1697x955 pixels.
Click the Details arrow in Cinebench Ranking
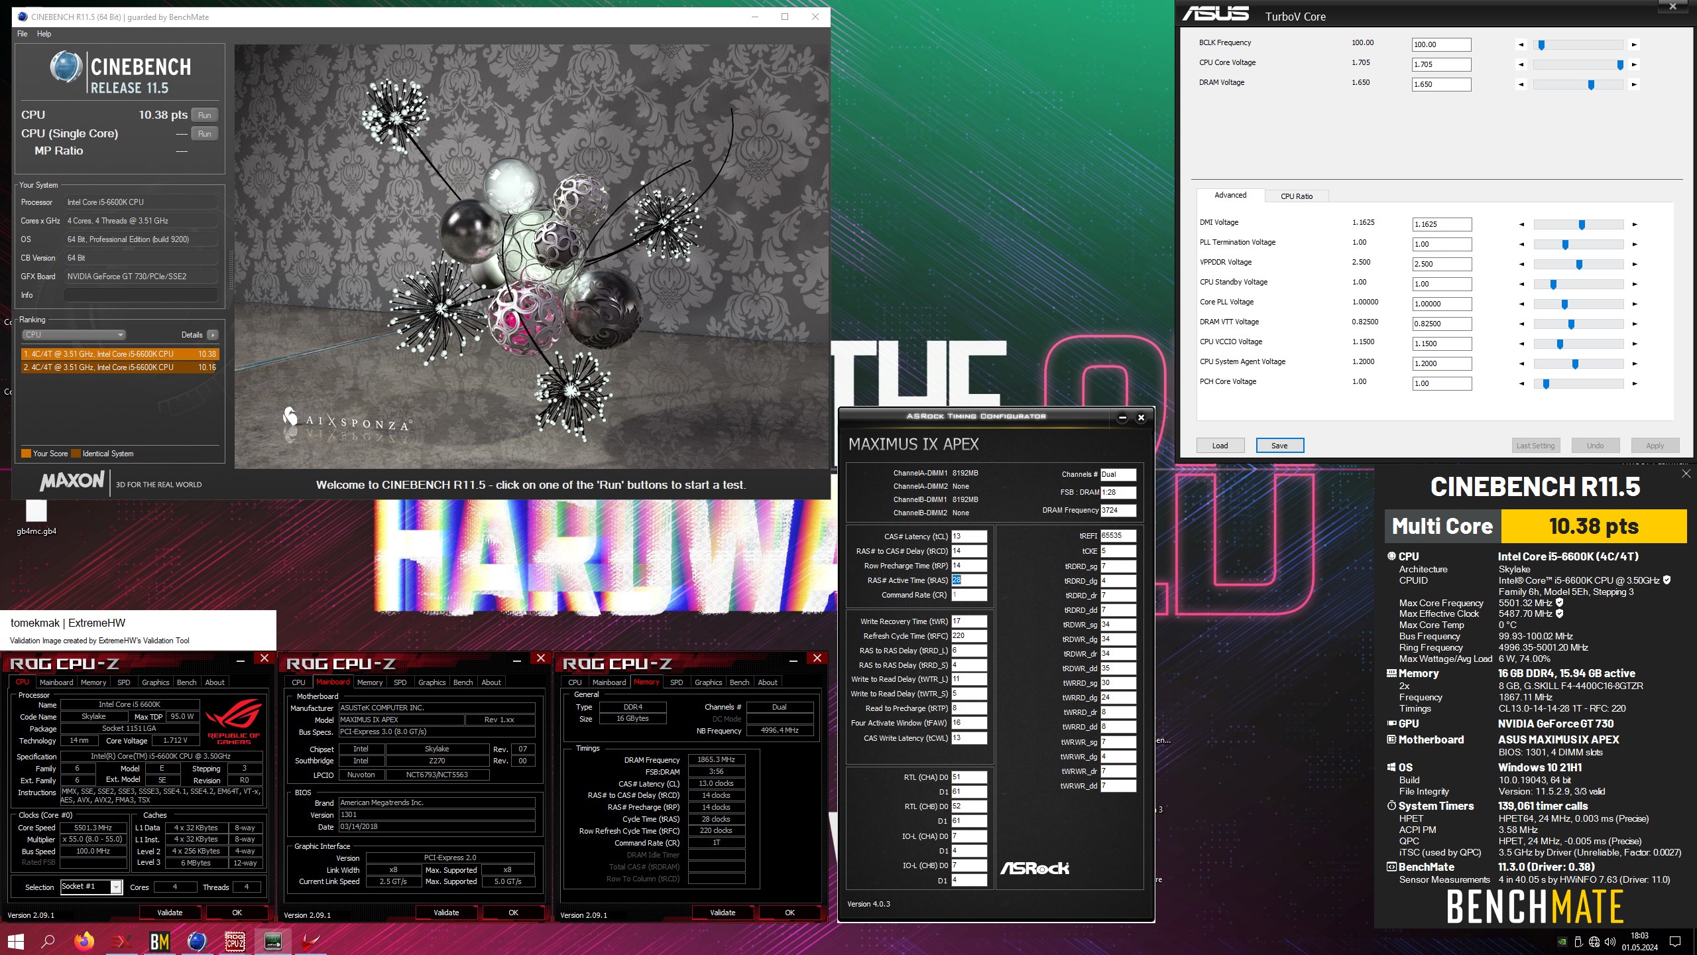coord(212,335)
